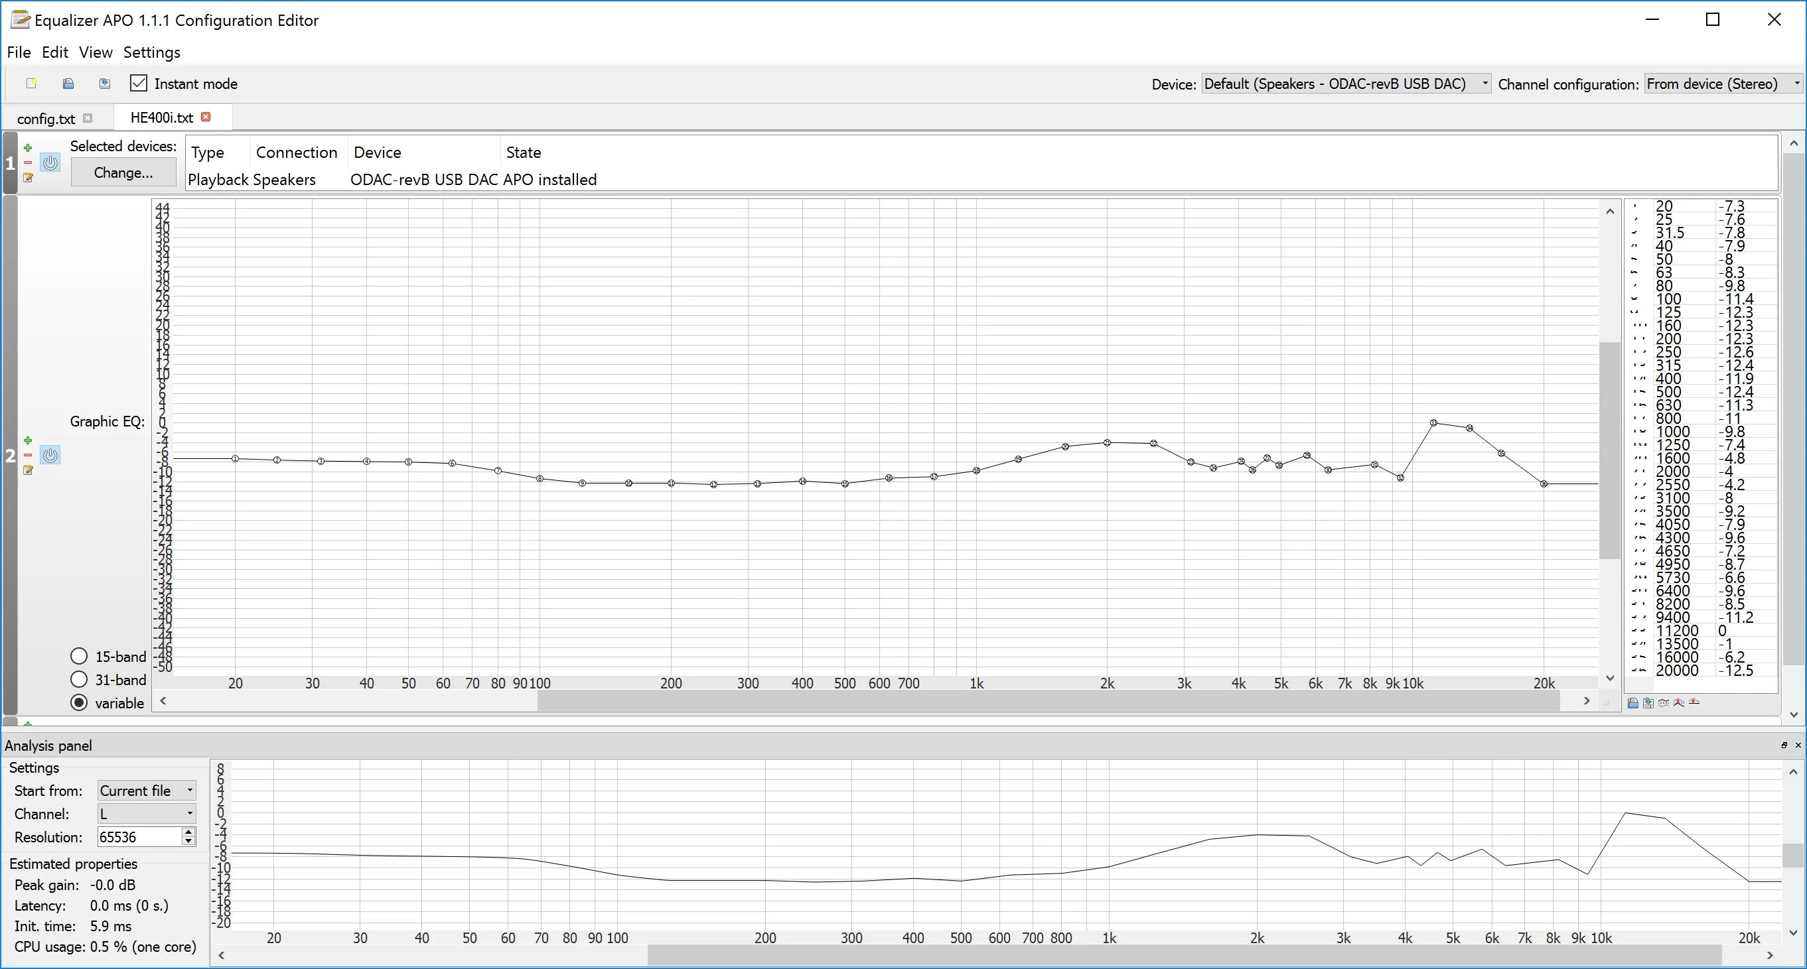Open the Device dropdown
Screen dimensions: 1807x969
(1345, 84)
